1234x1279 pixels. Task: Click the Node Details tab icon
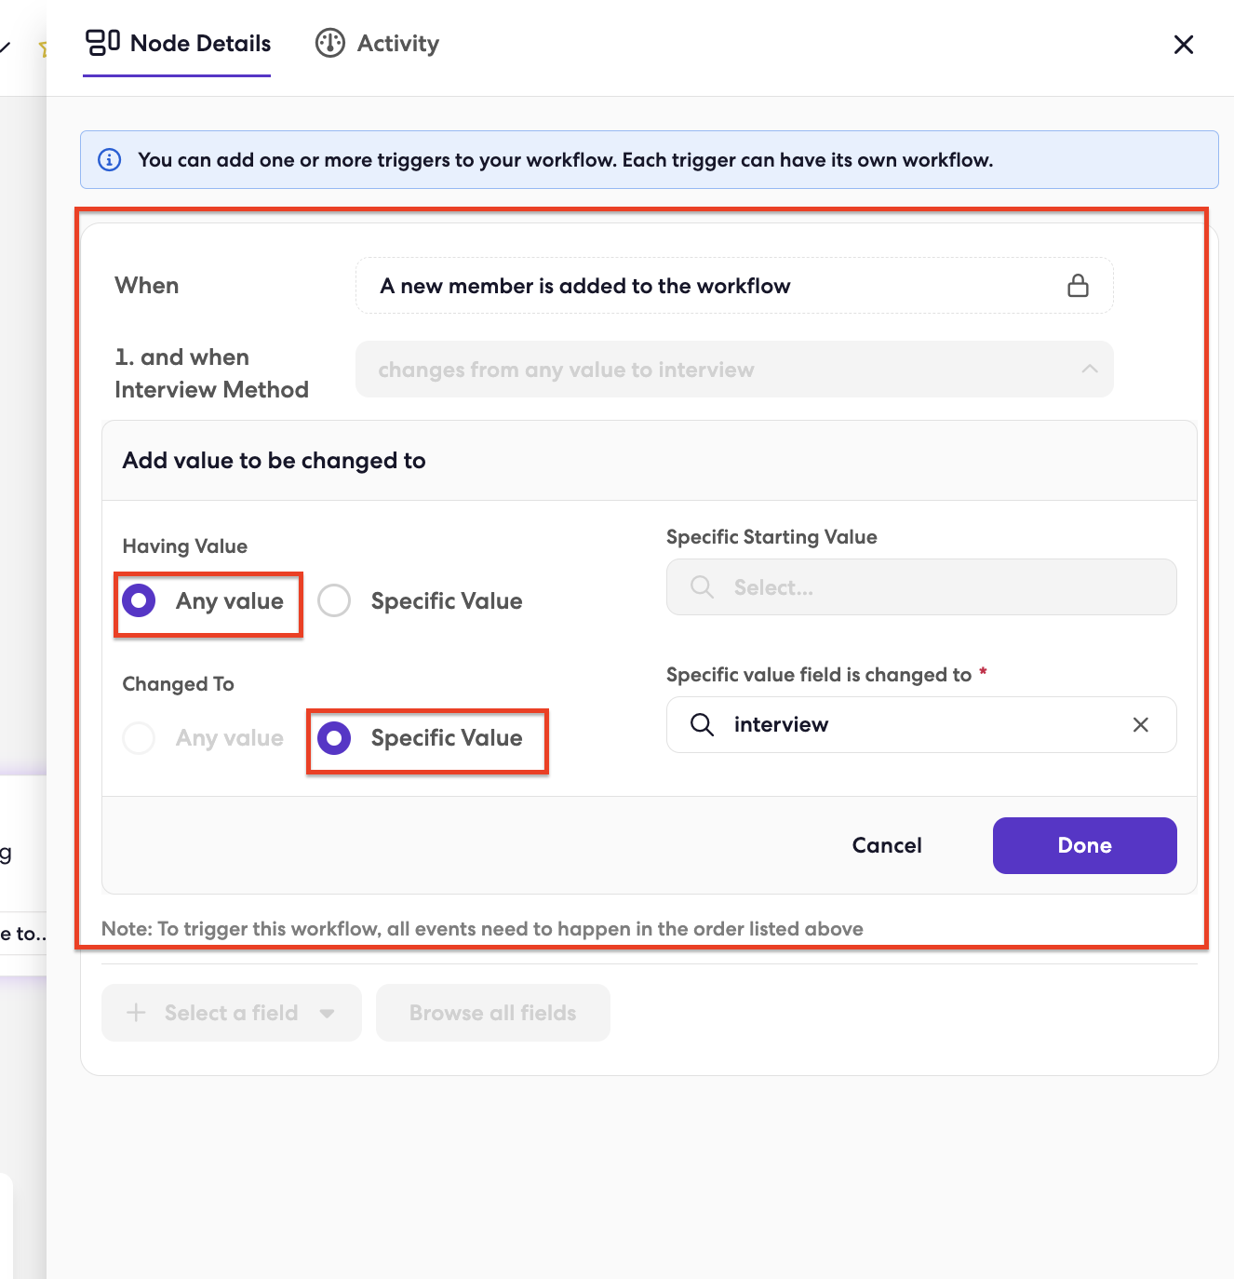(x=102, y=43)
